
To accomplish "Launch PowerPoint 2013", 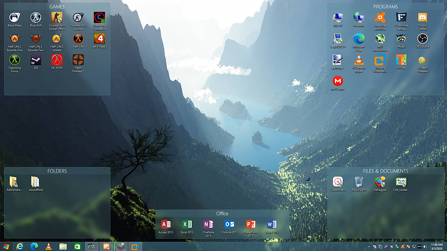I will 251,228.
